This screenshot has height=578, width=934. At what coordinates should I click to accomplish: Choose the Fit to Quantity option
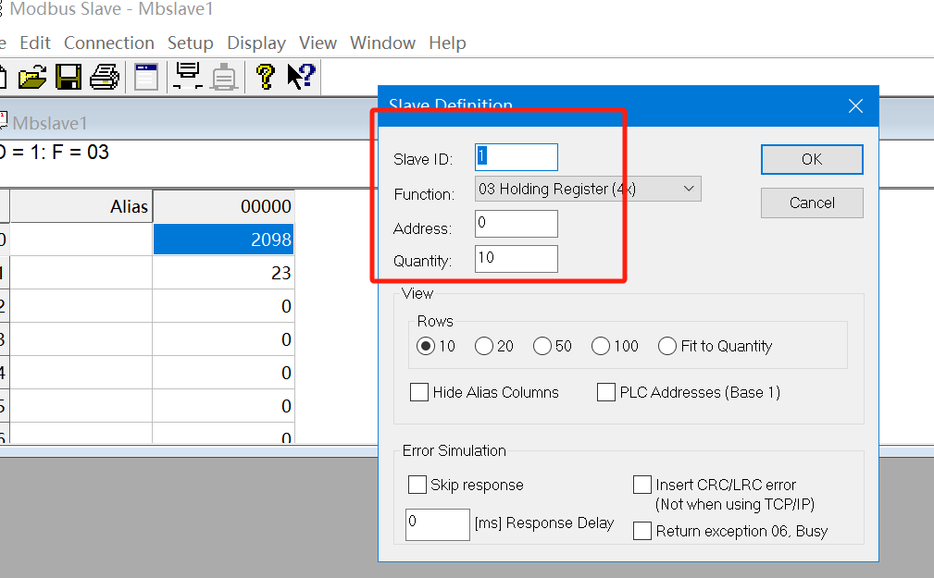(667, 347)
